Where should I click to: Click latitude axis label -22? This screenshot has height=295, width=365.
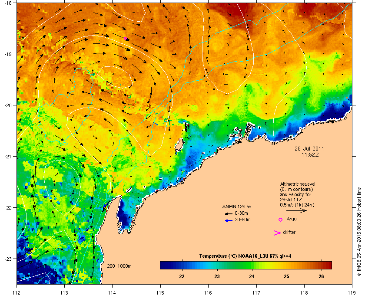(8, 207)
